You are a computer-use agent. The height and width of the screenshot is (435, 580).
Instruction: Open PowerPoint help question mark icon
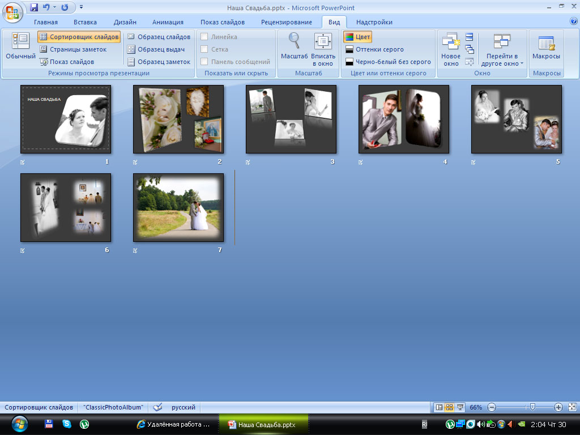pos(573,22)
